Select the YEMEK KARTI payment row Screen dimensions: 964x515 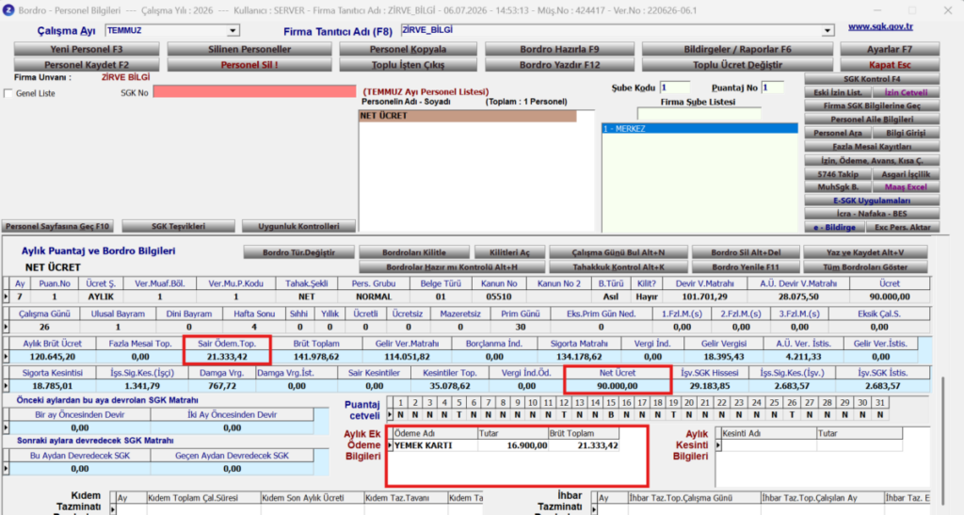[506, 445]
